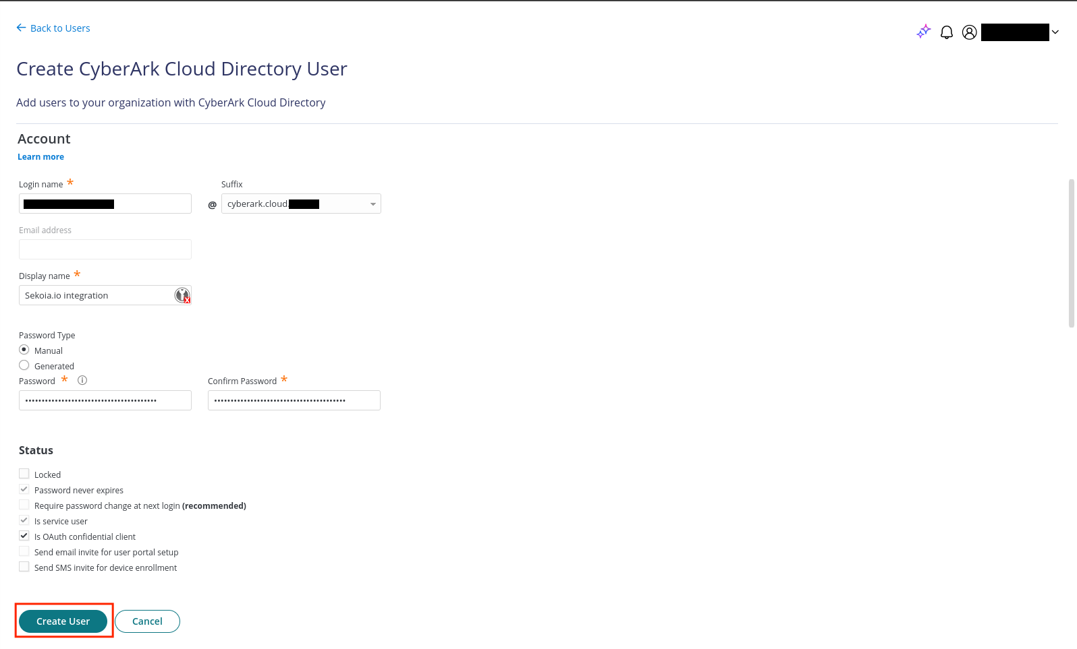Select Manual password type

pyautogui.click(x=24, y=350)
